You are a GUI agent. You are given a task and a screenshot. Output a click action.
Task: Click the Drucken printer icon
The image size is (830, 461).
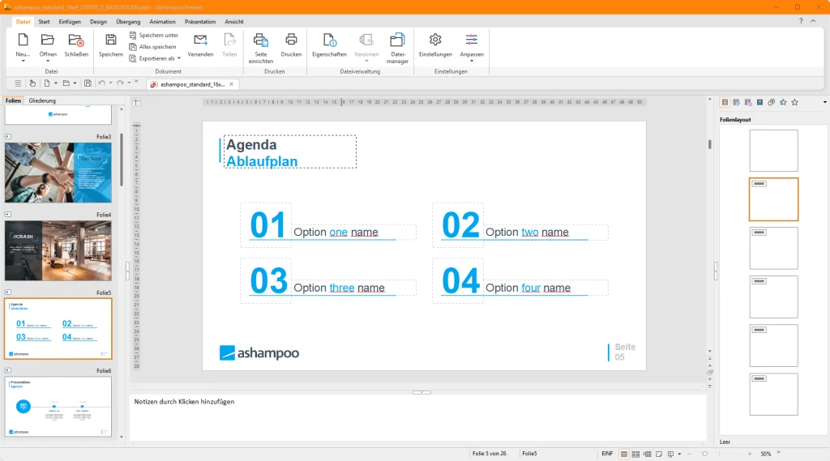(x=291, y=40)
